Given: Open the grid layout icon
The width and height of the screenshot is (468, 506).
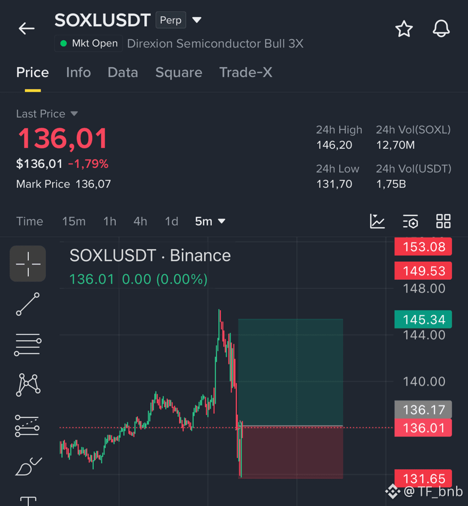Looking at the screenshot, I should coord(443,222).
